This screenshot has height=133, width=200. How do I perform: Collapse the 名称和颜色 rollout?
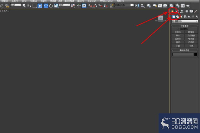[x=185, y=50]
